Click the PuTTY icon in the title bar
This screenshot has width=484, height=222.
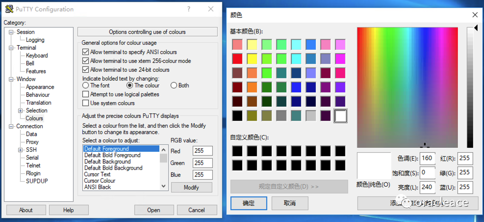click(10, 9)
